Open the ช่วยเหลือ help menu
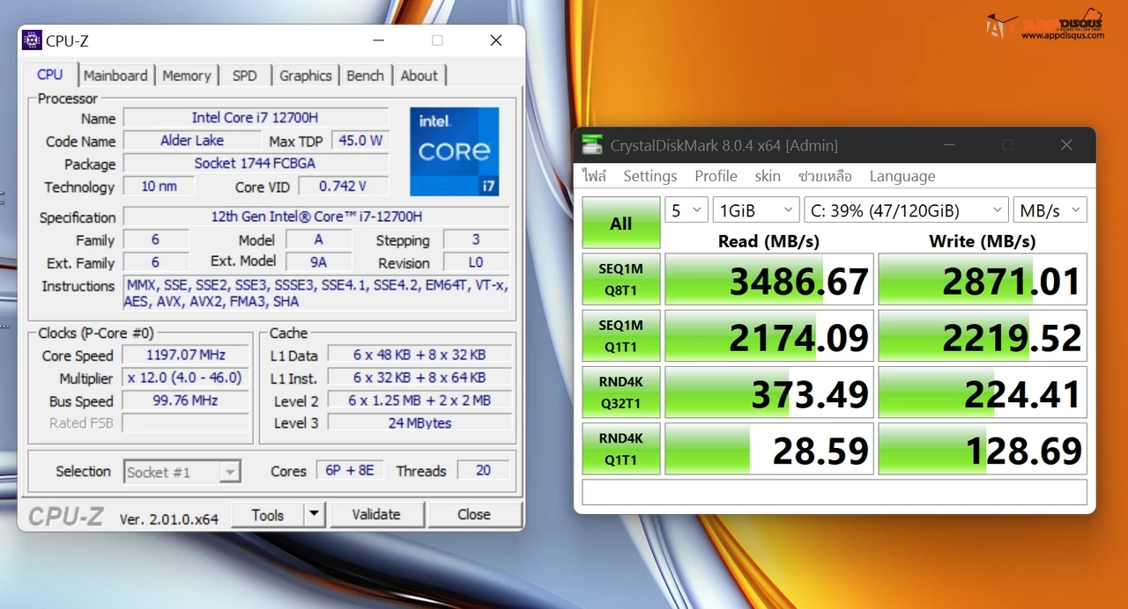 [x=825, y=176]
